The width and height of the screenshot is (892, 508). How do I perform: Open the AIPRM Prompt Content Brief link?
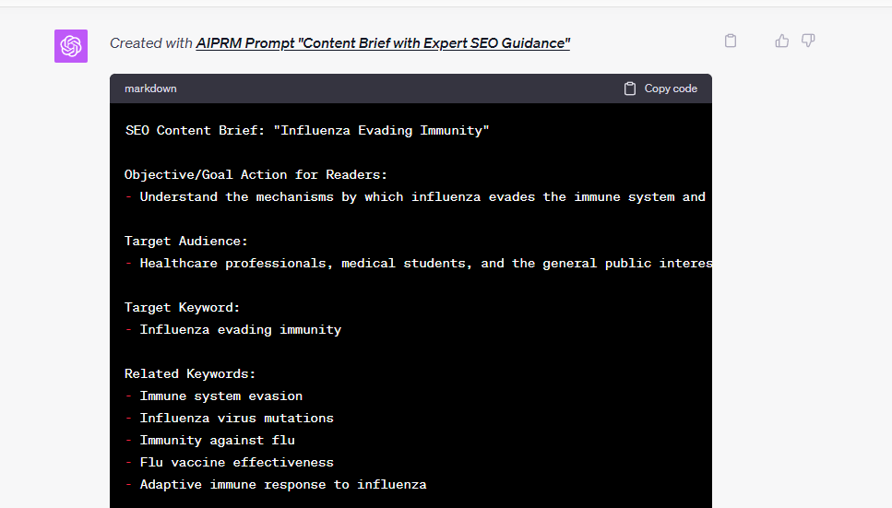coord(383,43)
